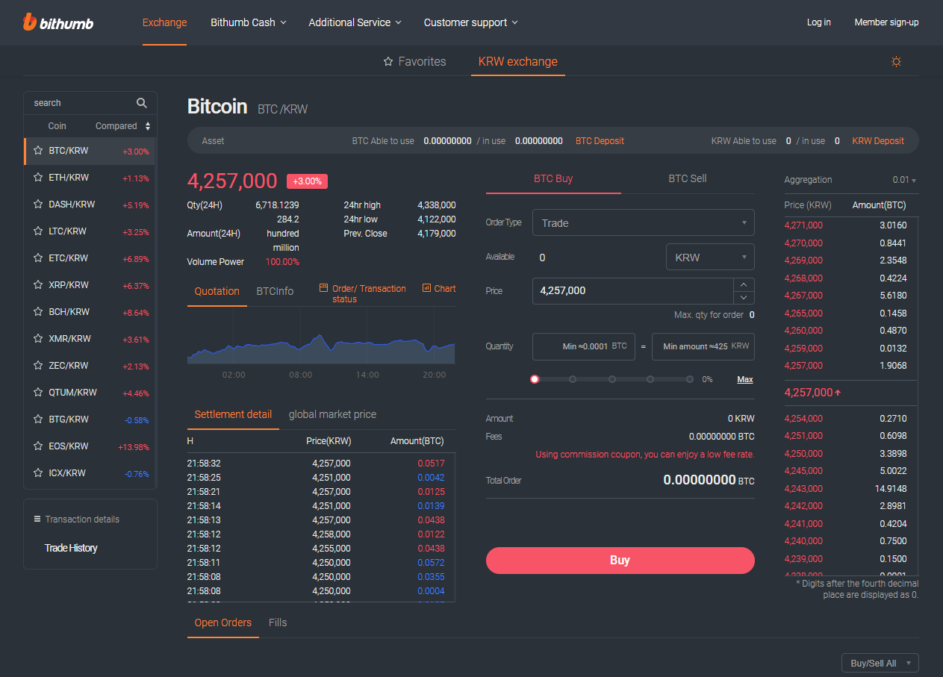Favorite the ETC/KRW star
Screen dimensions: 943x677
pos(38,258)
